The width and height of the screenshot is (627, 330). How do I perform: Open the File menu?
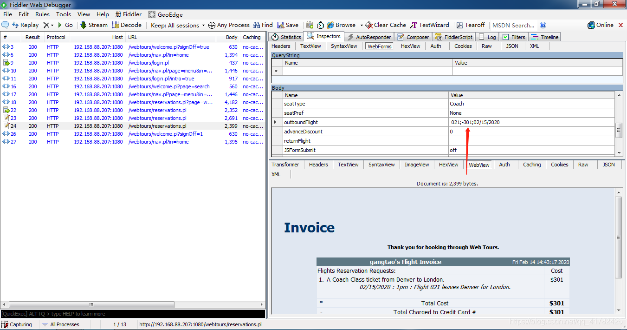click(x=8, y=14)
